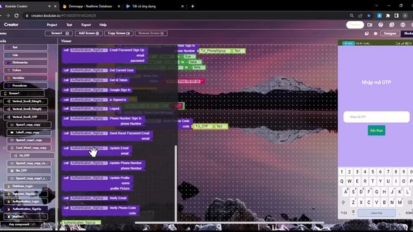Bookmark this page with the star icon
The width and height of the screenshot is (413, 232).
368,15
